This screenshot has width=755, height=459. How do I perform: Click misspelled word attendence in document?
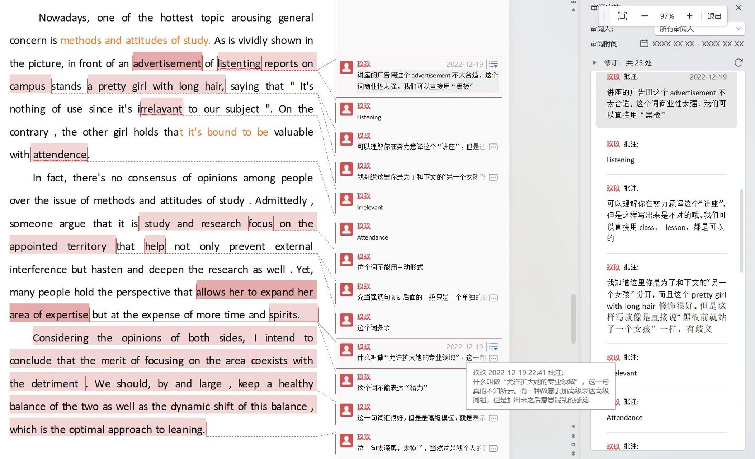(x=60, y=155)
